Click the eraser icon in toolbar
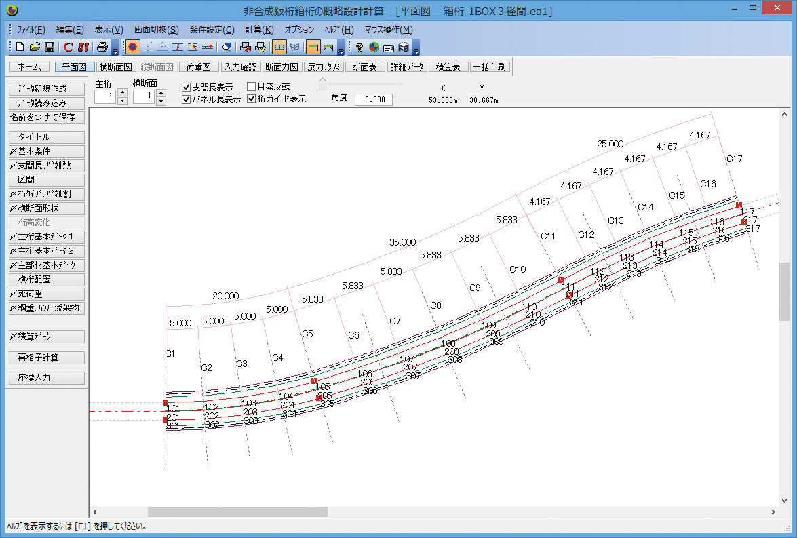This screenshot has height=538, width=797. click(x=227, y=47)
